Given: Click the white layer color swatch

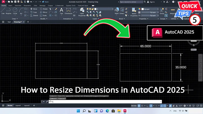Looking at the screenshot, I should (x=95, y=9).
